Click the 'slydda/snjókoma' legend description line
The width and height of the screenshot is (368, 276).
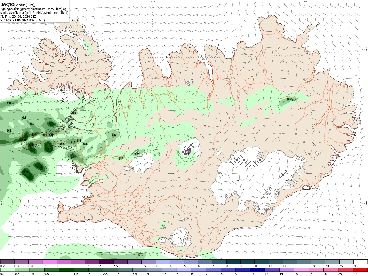click(x=34, y=13)
